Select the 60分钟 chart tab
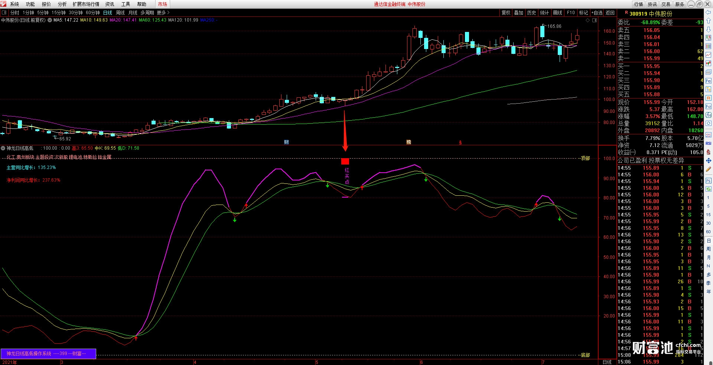The image size is (713, 365). point(93,13)
